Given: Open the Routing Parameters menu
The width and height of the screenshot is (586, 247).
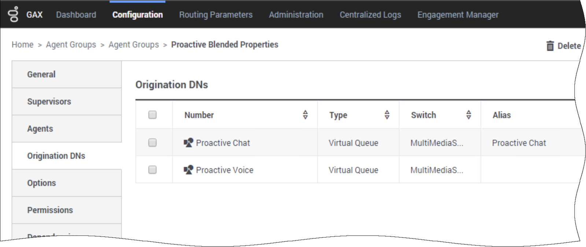Looking at the screenshot, I should tap(216, 15).
